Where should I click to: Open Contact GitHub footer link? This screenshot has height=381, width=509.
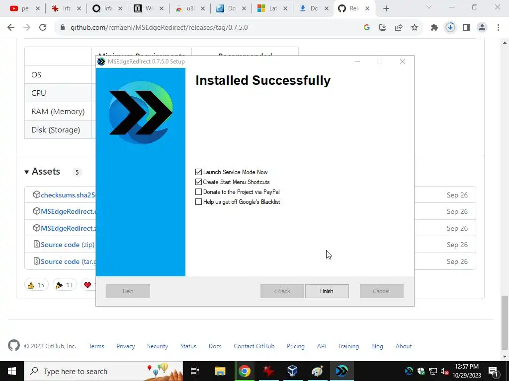point(254,346)
